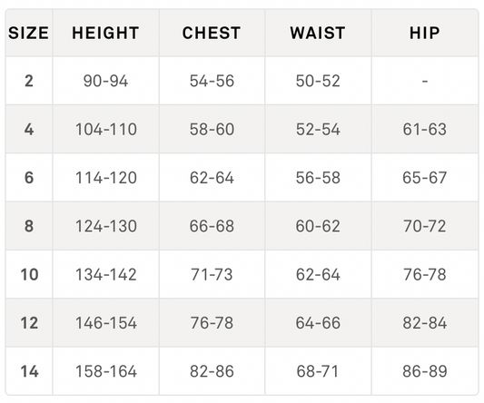Select size 12 row label
484x403 pixels.
coord(29,323)
